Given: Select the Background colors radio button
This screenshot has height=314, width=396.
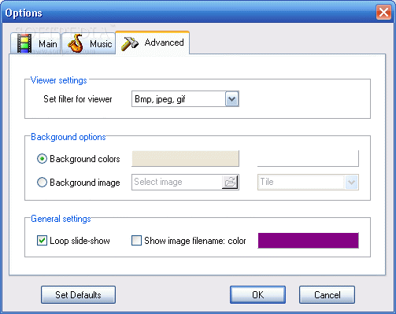Looking at the screenshot, I should click(42, 159).
